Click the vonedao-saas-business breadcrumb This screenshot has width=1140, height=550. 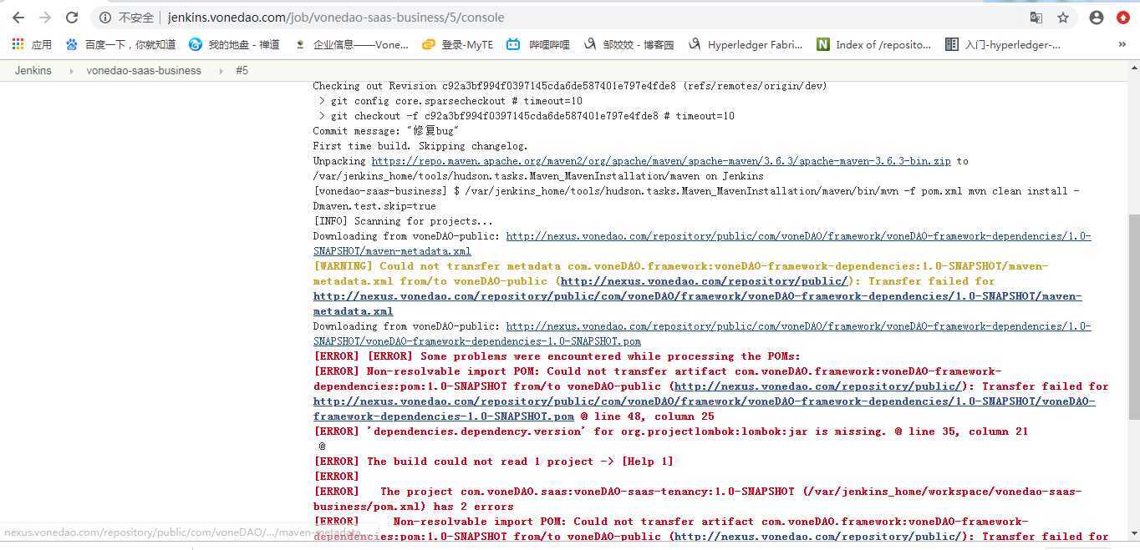click(144, 71)
